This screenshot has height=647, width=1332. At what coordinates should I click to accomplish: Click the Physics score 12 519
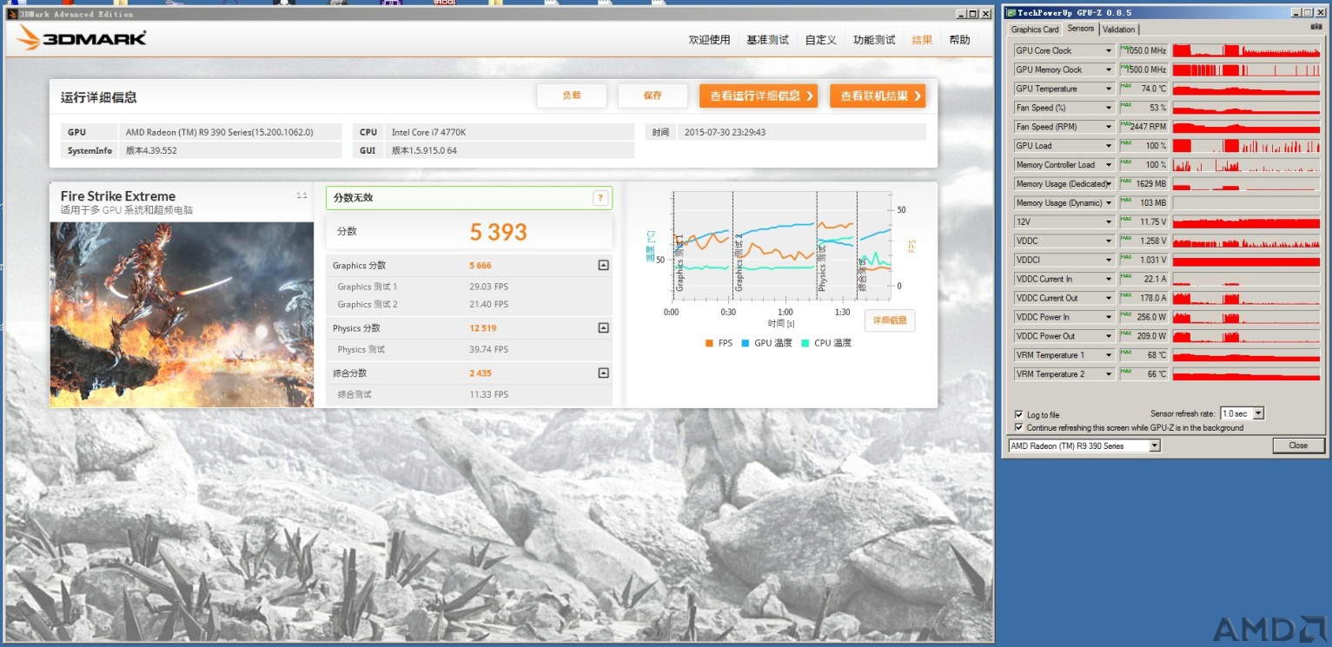tap(483, 328)
